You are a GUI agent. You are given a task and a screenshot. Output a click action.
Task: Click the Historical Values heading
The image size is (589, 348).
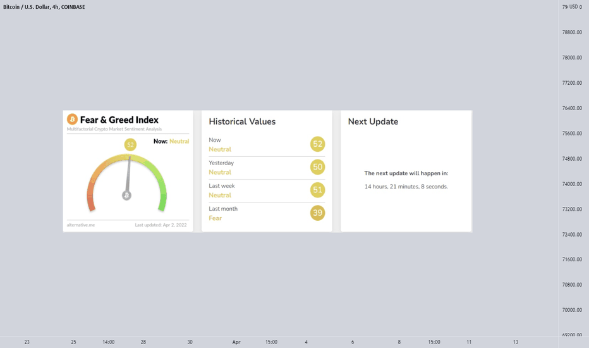[242, 121]
